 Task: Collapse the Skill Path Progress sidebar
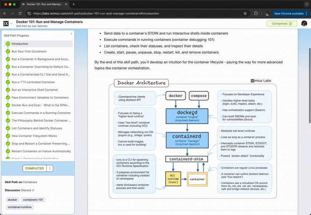pyautogui.click(x=71, y=34)
